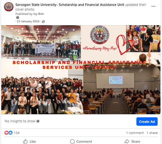The image size is (162, 144).
Task: Click the Share arrow button
Action: [132, 141]
